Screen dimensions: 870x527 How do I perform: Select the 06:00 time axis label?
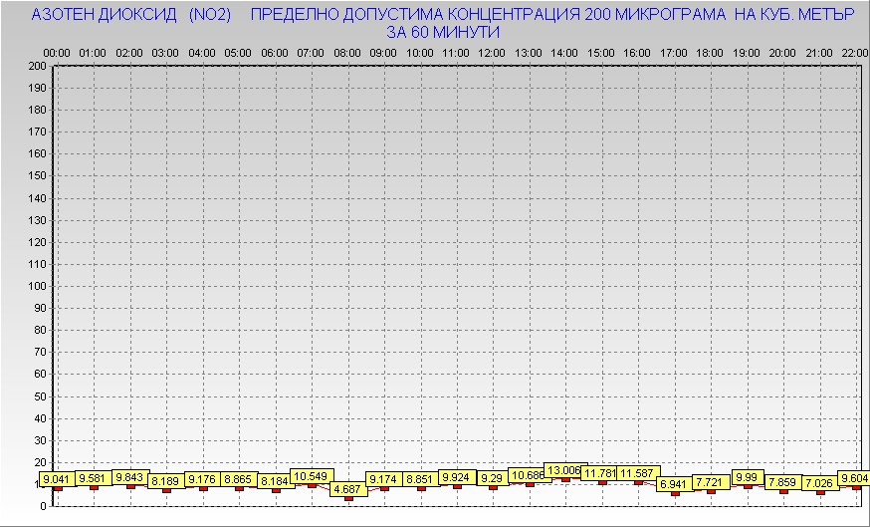pyautogui.click(x=275, y=52)
